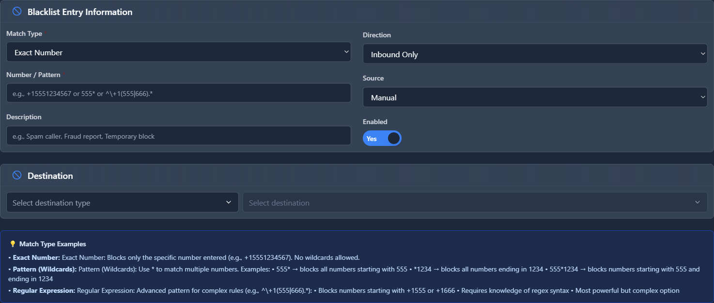Screen dimensions: 714x303
Task: Click the blocked-circle icon beside Destination
Action: 17,175
